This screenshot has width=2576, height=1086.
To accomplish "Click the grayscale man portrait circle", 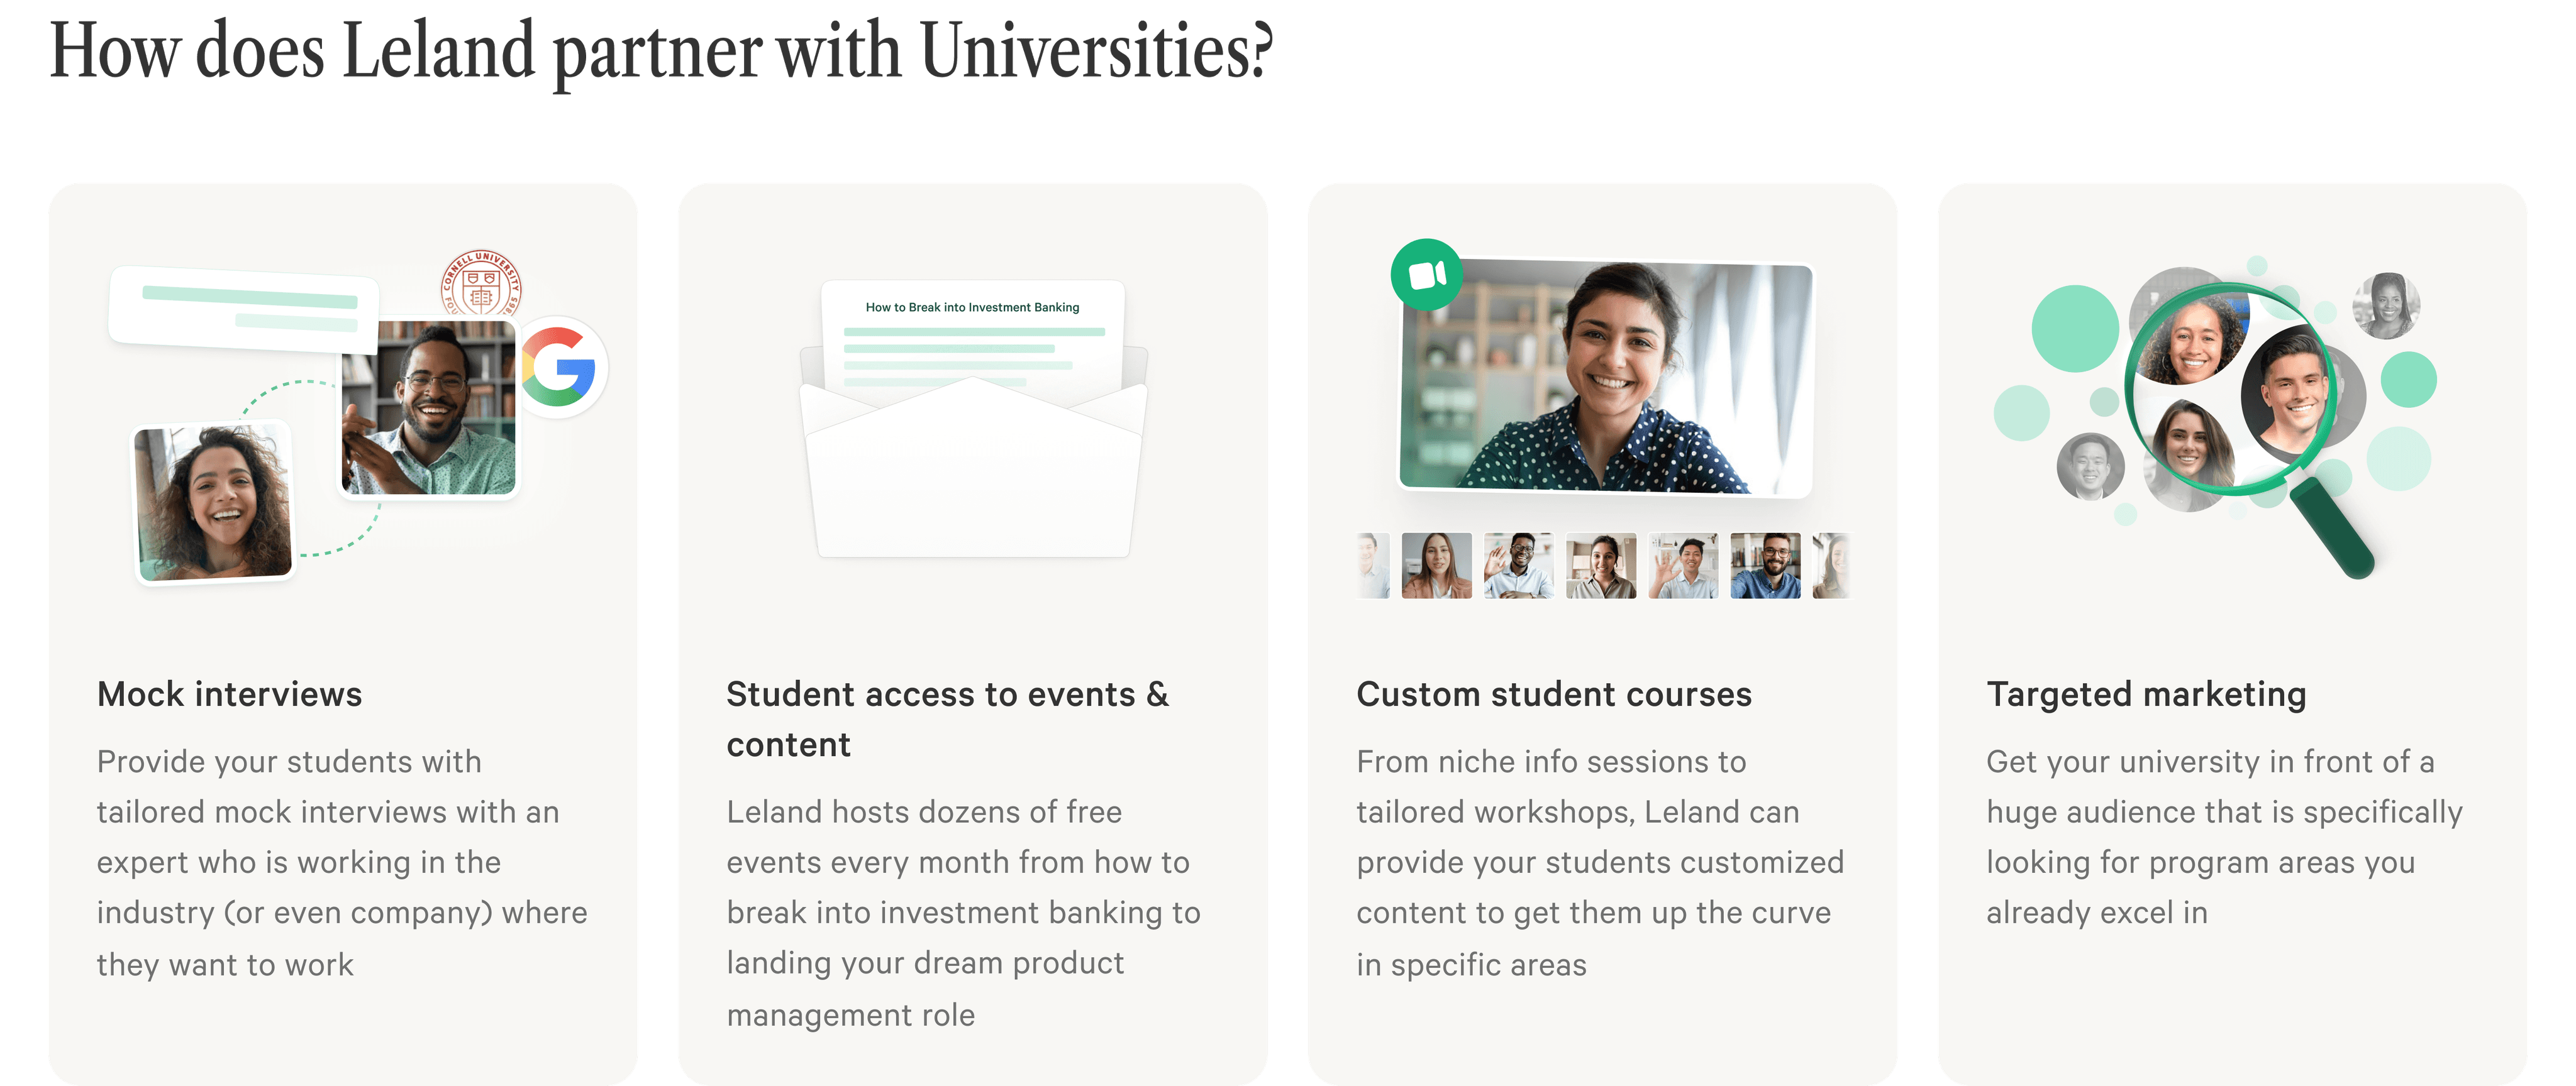I will [x=2090, y=466].
